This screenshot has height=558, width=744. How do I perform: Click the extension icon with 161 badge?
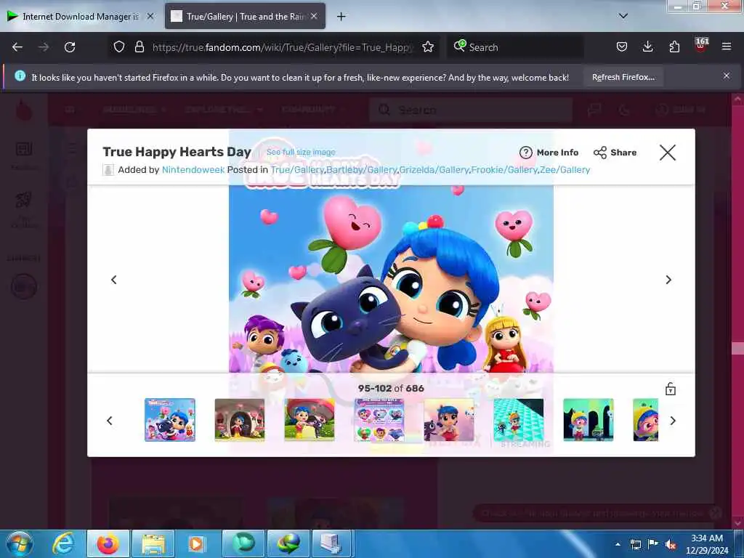[x=701, y=45]
